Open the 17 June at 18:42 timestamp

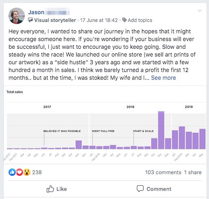(99, 20)
